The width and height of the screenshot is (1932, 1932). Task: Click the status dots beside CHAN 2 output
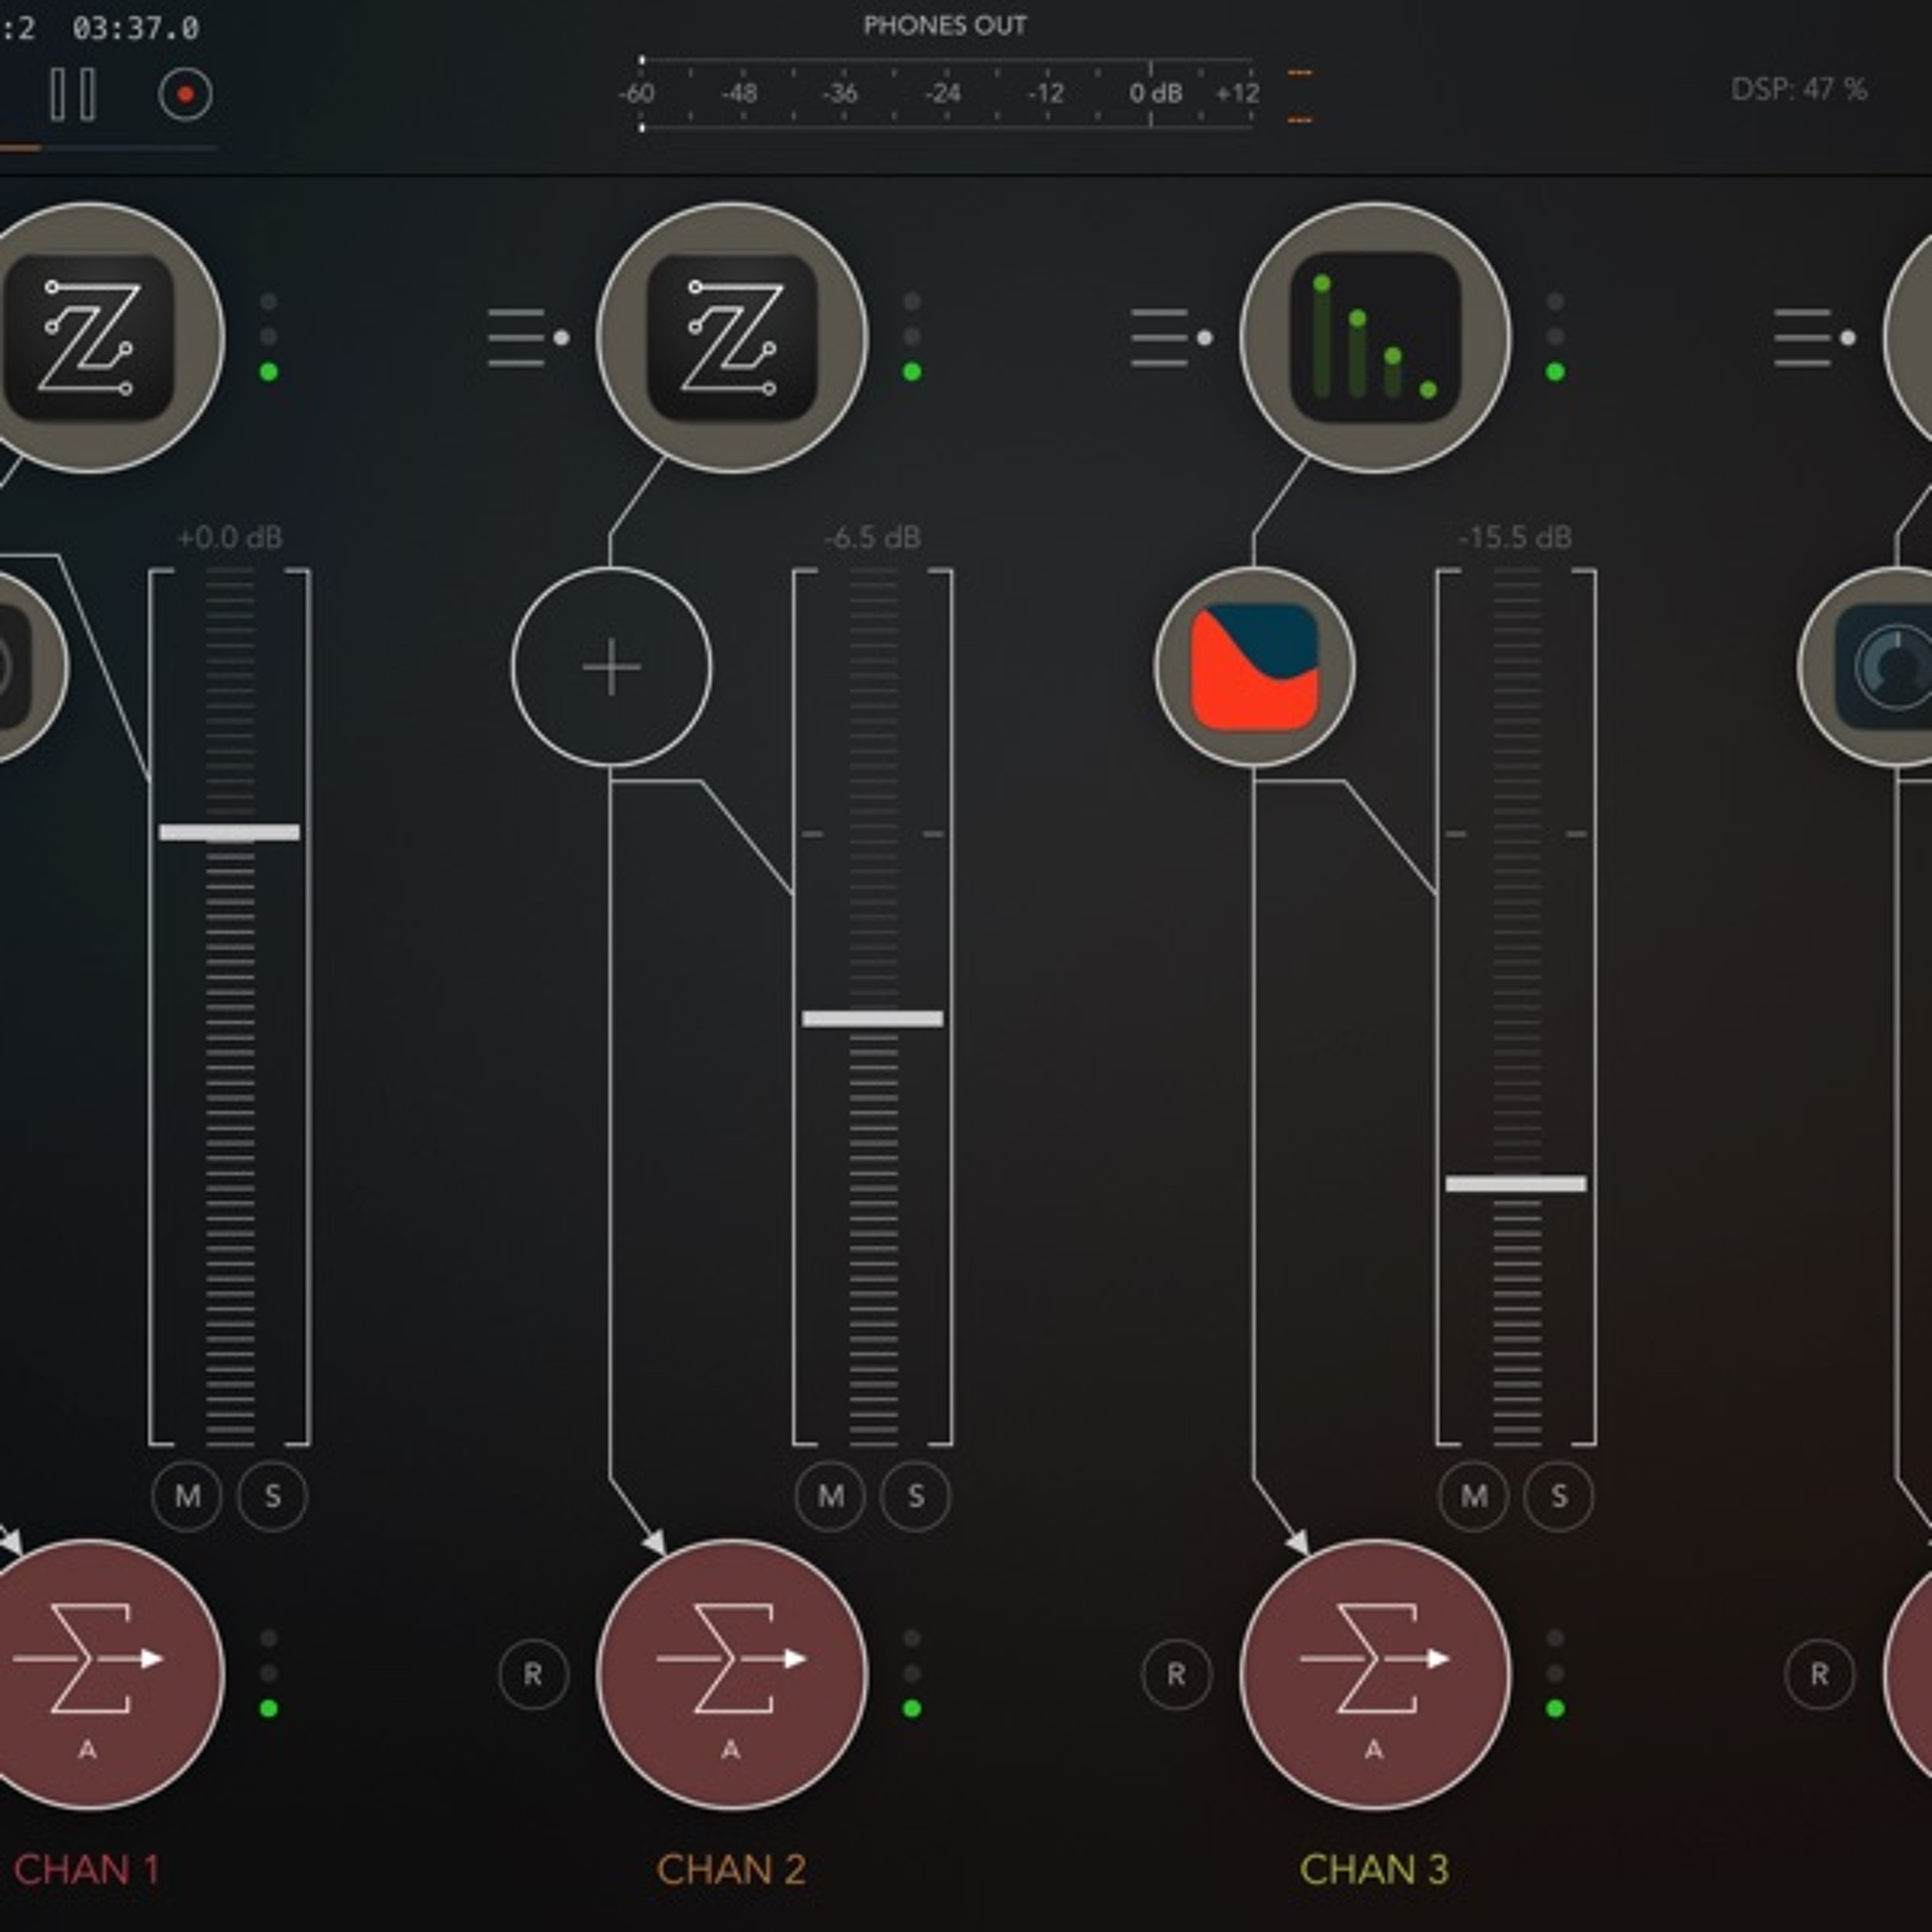click(911, 1674)
